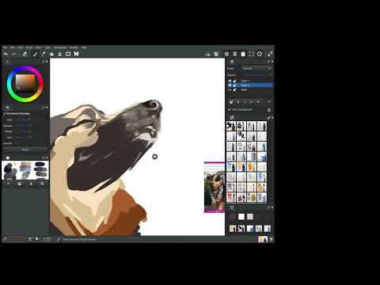Toggle visibility of the selected Layer 2
Screen dimensions: 380x285
pos(230,85)
